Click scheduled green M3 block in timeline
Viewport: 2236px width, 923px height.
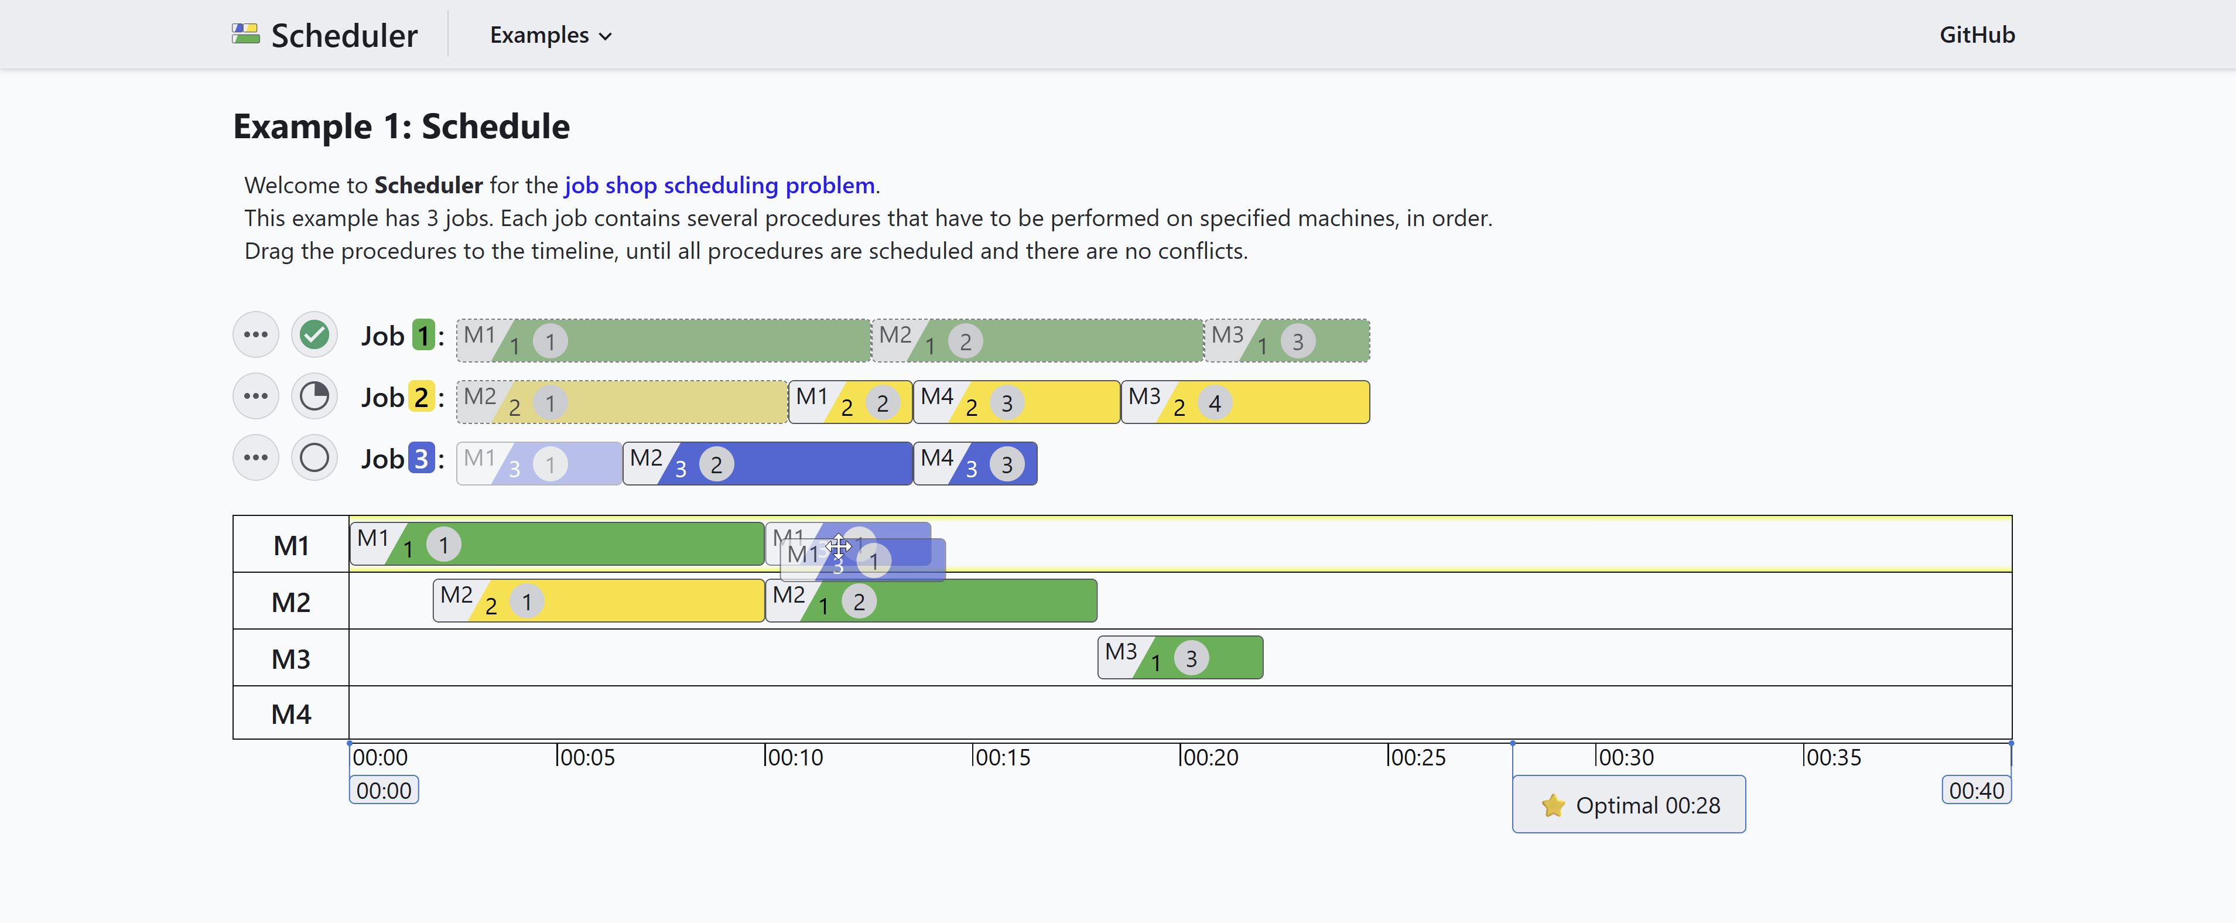(1179, 658)
